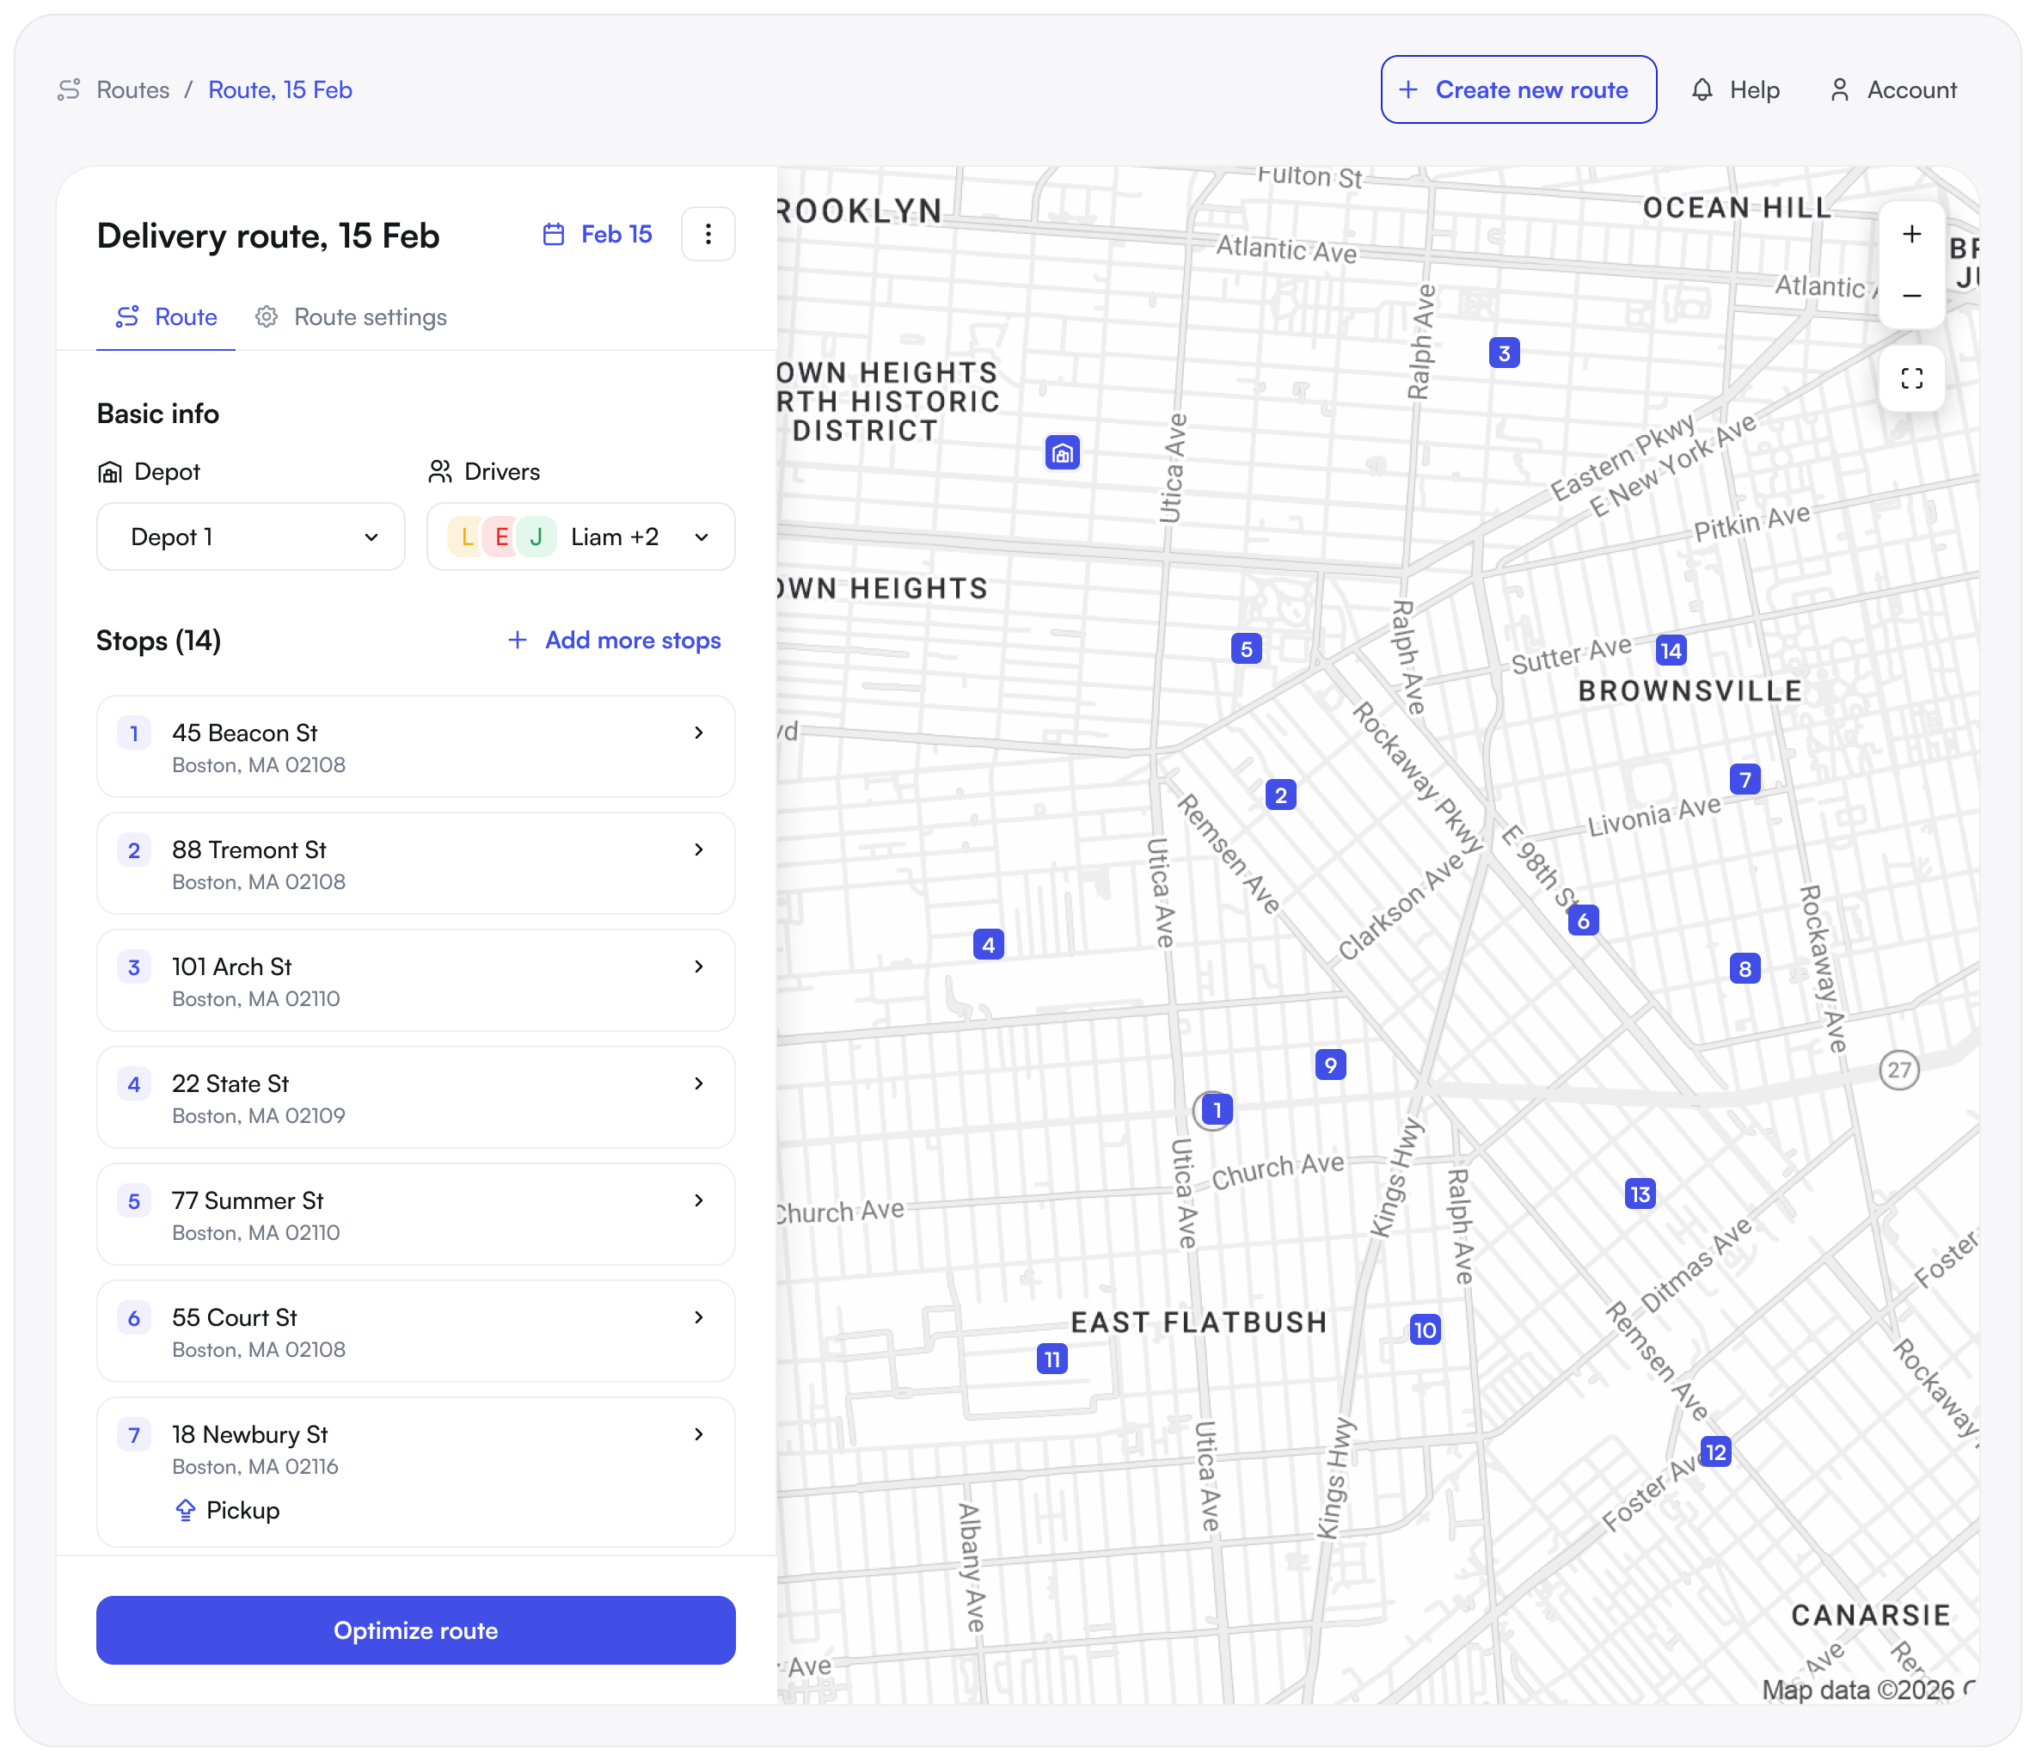Expand stop 55 Court St
The image size is (2036, 1761).
415,1332
